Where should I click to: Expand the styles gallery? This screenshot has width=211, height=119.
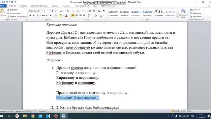[177, 16]
